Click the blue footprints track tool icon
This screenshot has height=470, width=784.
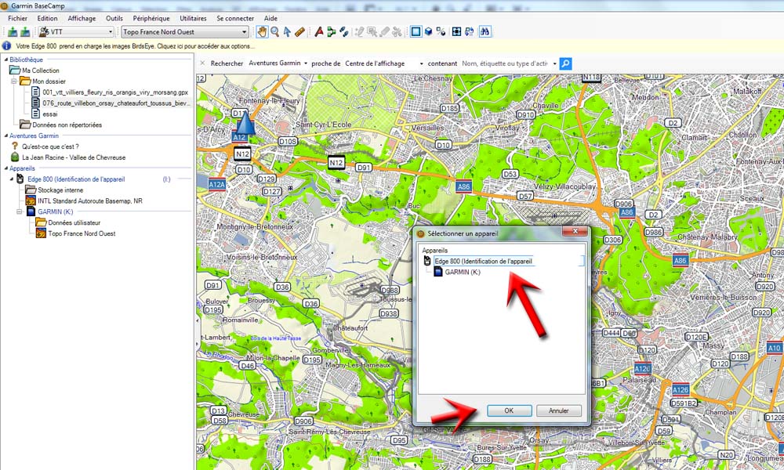343,32
